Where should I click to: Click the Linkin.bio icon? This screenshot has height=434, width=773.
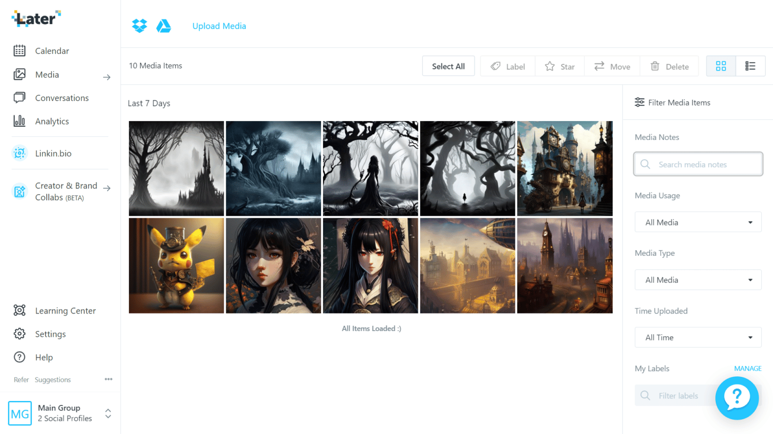(x=20, y=153)
